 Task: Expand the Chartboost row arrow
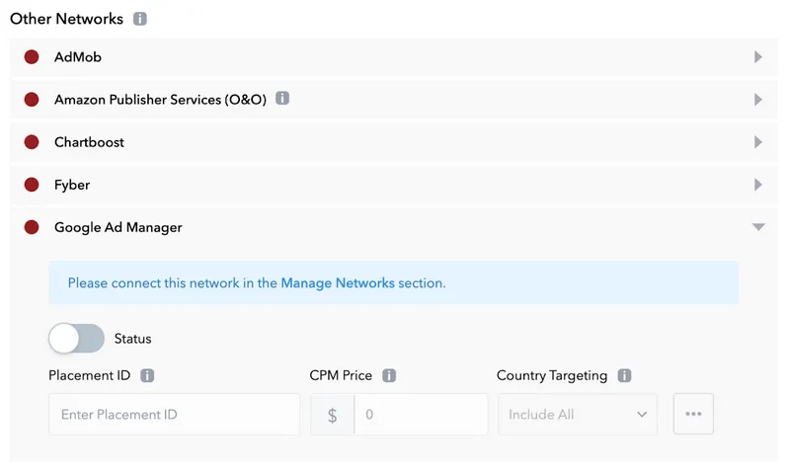point(758,142)
